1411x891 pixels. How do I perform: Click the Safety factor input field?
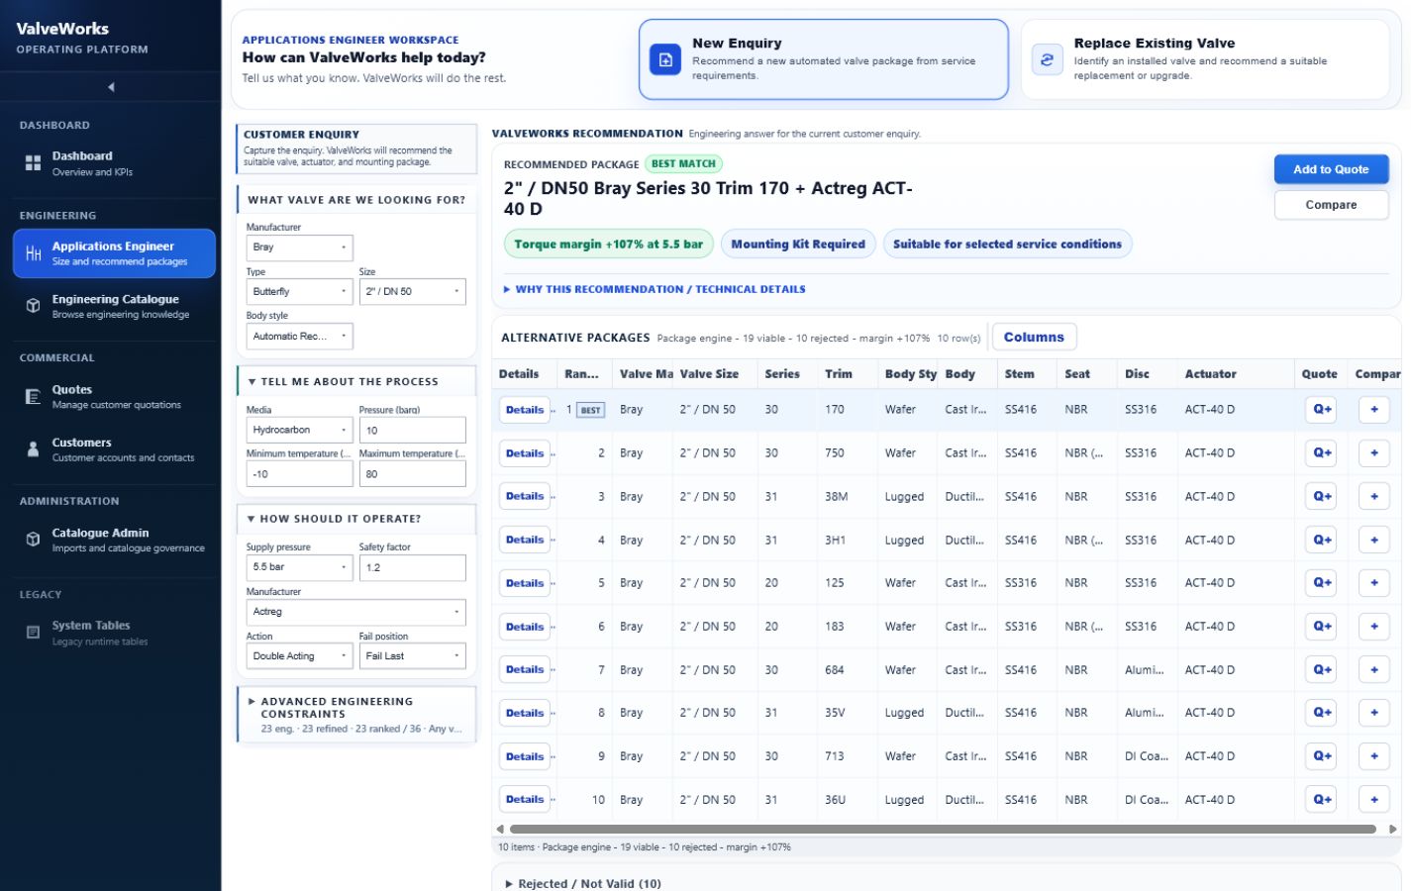[412, 567]
